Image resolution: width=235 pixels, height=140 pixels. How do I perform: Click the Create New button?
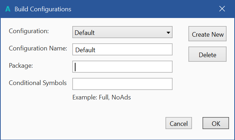click(x=207, y=34)
